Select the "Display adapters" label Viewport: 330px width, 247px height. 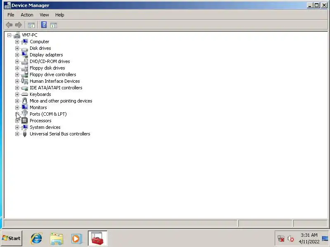(x=46, y=55)
